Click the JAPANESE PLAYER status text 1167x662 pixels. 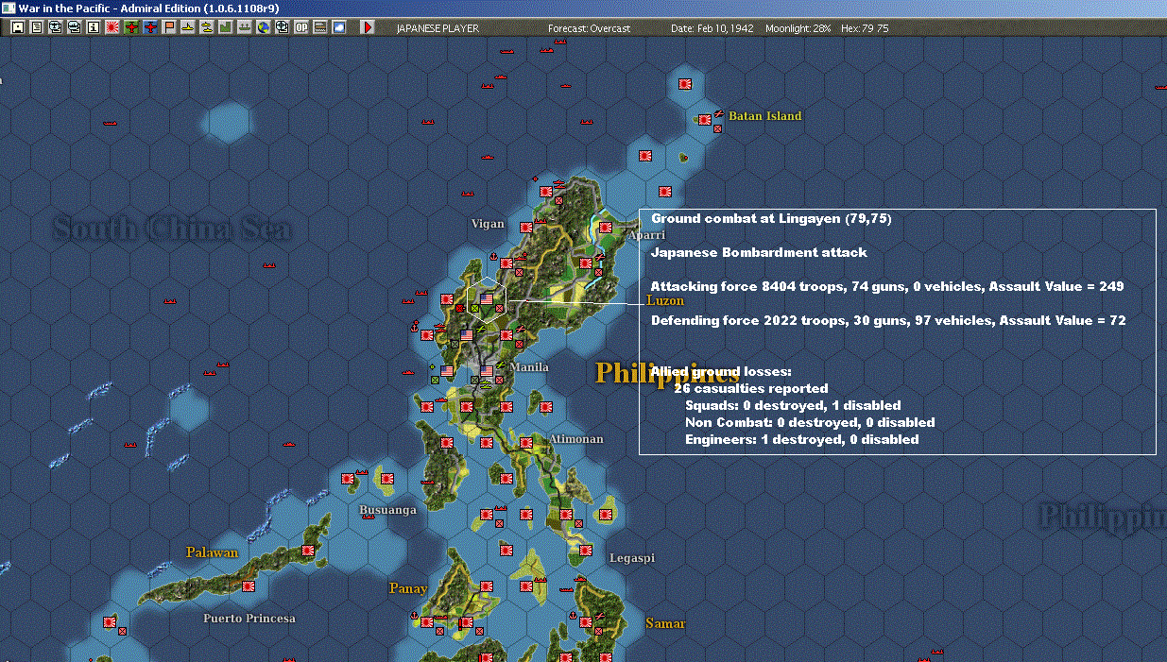438,28
